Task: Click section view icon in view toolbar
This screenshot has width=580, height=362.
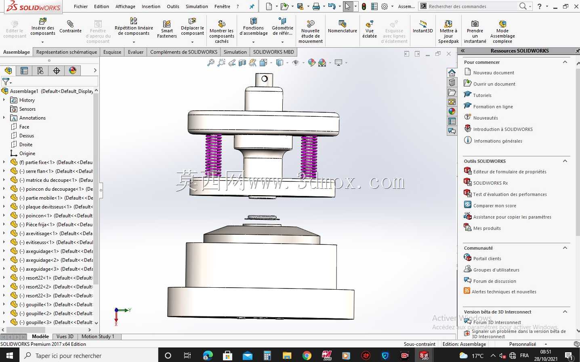Action: click(242, 63)
